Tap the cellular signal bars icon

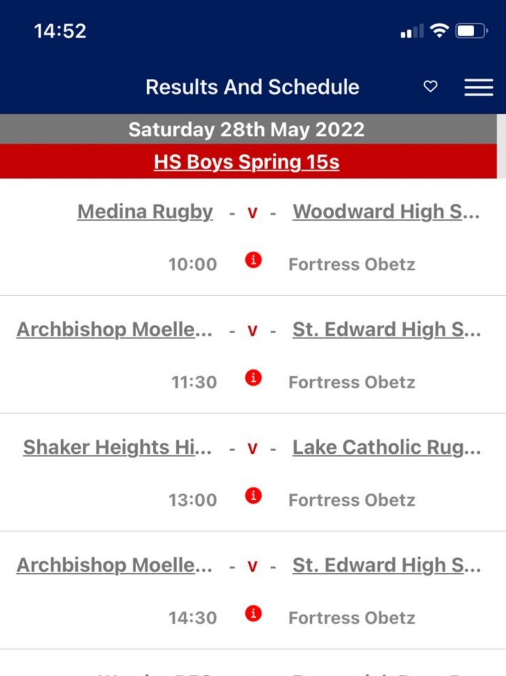[x=411, y=32]
